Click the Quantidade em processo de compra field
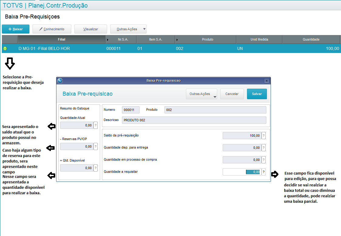 (242, 160)
